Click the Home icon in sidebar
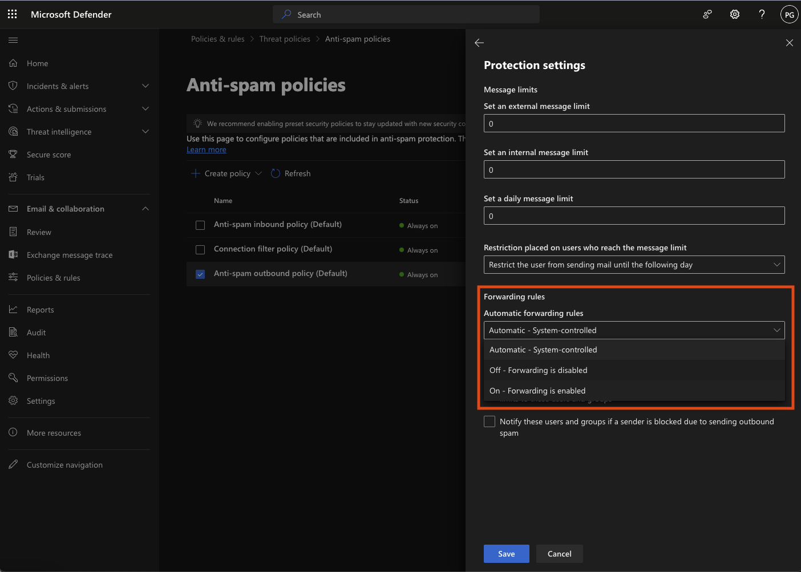The image size is (801, 572). pos(13,63)
